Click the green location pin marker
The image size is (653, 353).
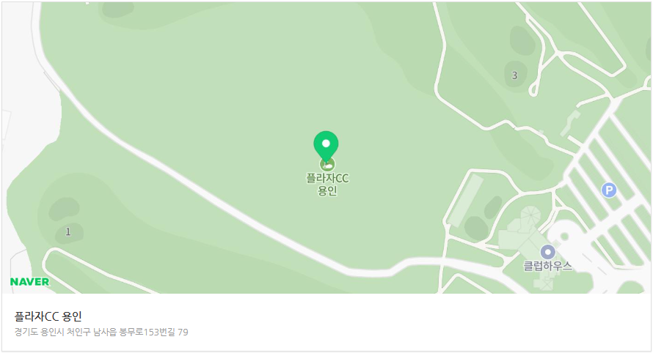[x=326, y=146]
